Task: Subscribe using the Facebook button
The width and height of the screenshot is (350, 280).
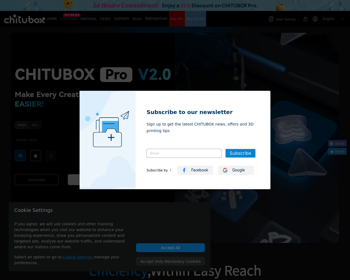Action: [x=195, y=170]
